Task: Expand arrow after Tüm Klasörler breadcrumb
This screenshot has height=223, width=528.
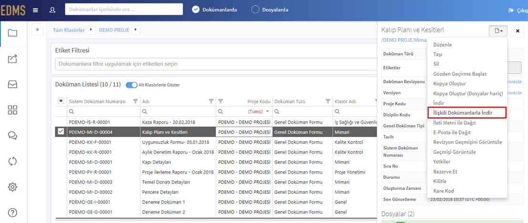Action: click(x=91, y=30)
